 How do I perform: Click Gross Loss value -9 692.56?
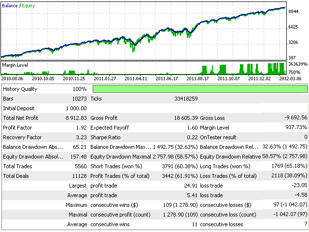coord(296,118)
